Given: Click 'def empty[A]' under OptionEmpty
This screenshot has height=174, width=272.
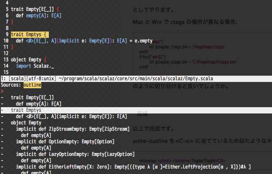Looking at the screenshot, I should pos(36,148).
